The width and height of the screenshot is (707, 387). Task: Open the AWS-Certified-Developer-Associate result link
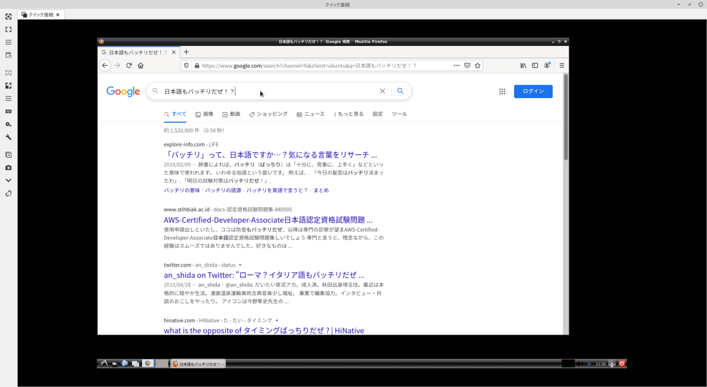(268, 220)
